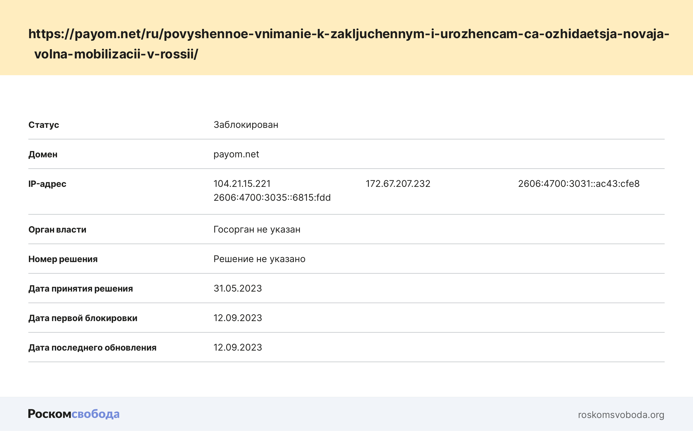Select IP address 172.67.207.232
693x431 pixels.
click(x=398, y=184)
